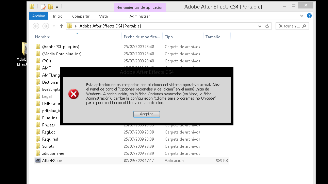Click the Required folder name
This screenshot has width=328, height=184.
pyautogui.click(x=50, y=139)
